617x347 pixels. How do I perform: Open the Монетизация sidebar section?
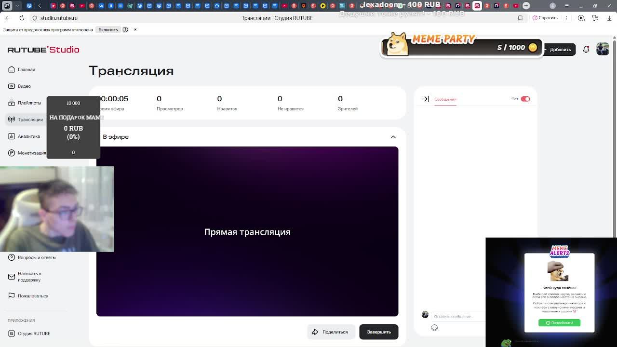pyautogui.click(x=27, y=153)
